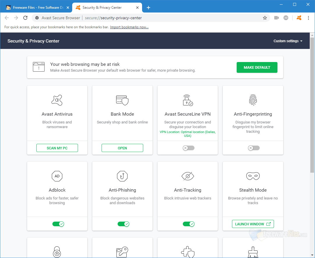The height and width of the screenshot is (258, 315).
Task: Select the Stealth Mode mask icon
Action: [253, 176]
